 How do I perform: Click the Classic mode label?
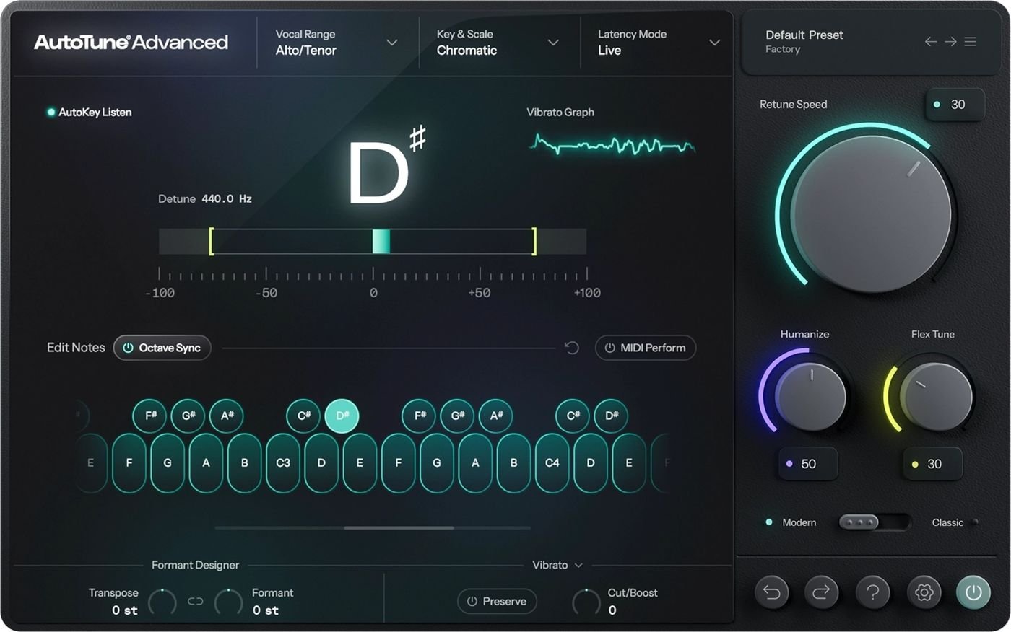click(x=947, y=522)
